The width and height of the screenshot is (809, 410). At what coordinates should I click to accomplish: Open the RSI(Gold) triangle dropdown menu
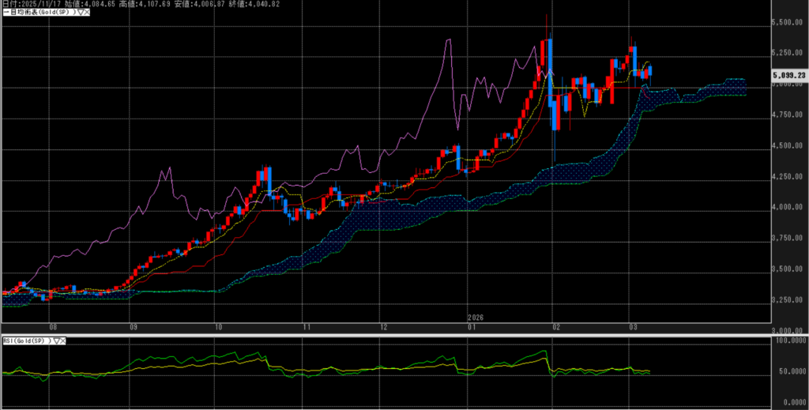[57, 340]
